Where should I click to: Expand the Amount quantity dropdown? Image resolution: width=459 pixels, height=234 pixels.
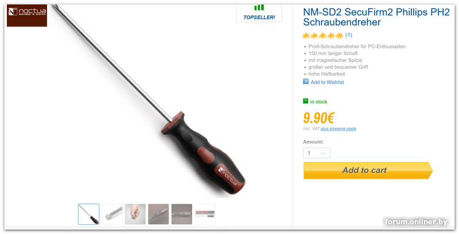pos(317,153)
